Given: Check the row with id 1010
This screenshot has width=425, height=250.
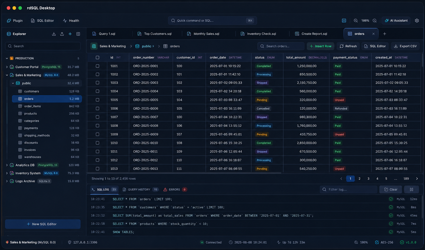Looking at the screenshot, I should click(97, 143).
